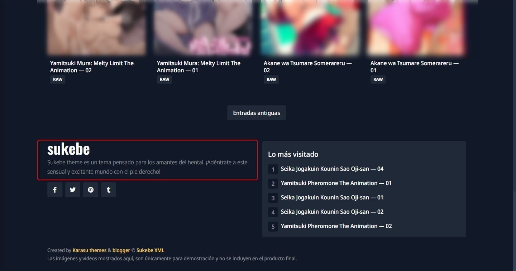The height and width of the screenshot is (271, 516).
Task: Open the Pinterest social icon
Action: pyautogui.click(x=91, y=190)
